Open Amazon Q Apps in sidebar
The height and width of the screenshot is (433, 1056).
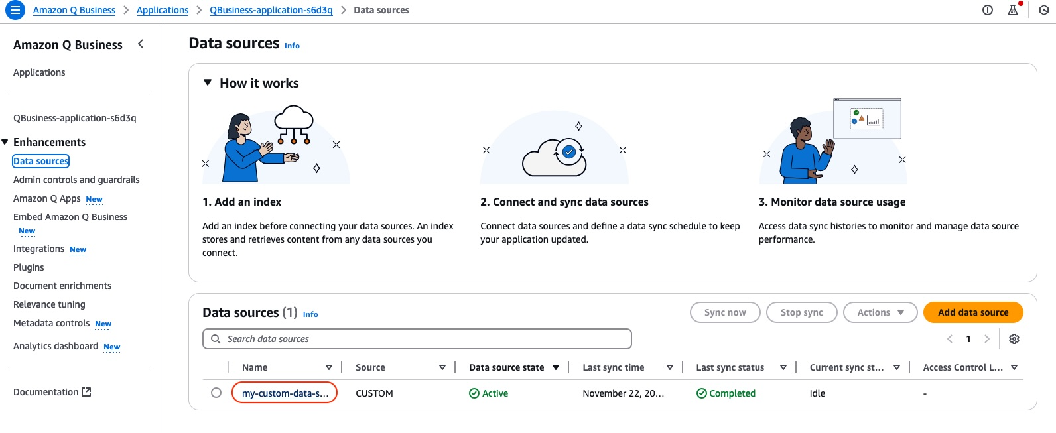[47, 198]
